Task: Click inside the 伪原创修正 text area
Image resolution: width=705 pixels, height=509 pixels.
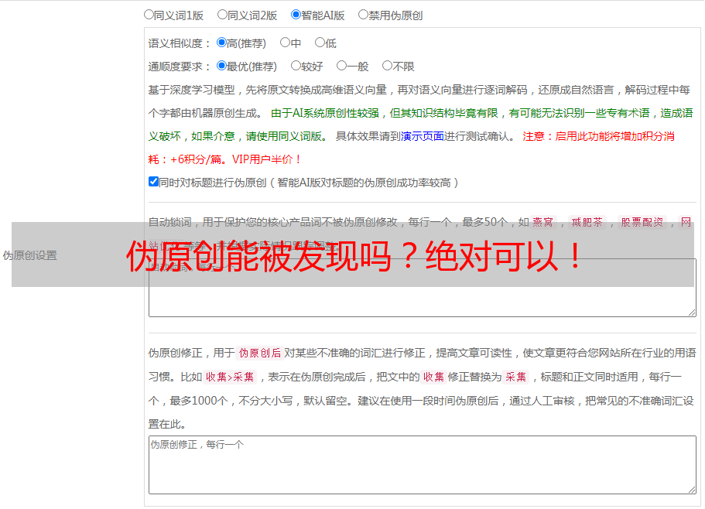Action: pos(423,465)
